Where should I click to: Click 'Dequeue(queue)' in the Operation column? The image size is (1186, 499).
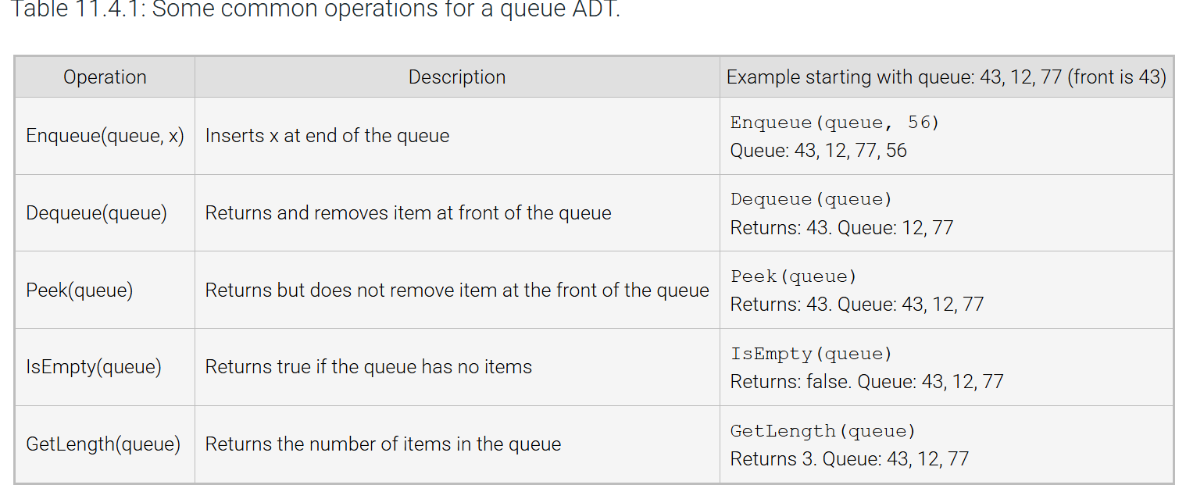(x=96, y=213)
